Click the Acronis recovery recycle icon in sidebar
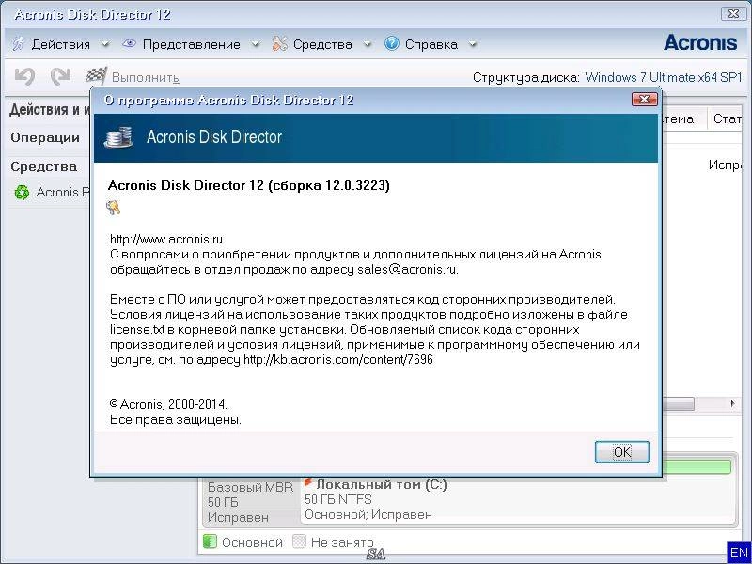 coord(22,193)
